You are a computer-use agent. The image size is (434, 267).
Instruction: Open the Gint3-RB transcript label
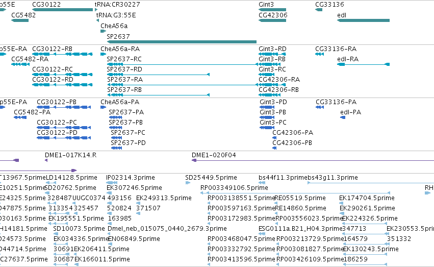pos(272,59)
